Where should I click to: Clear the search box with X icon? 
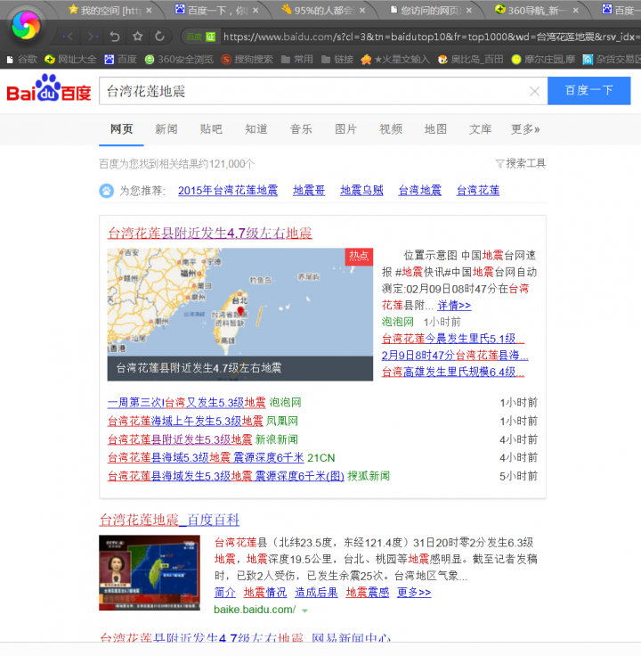click(x=534, y=91)
